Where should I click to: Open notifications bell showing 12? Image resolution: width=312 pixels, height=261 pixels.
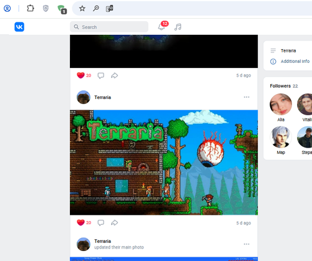(162, 26)
